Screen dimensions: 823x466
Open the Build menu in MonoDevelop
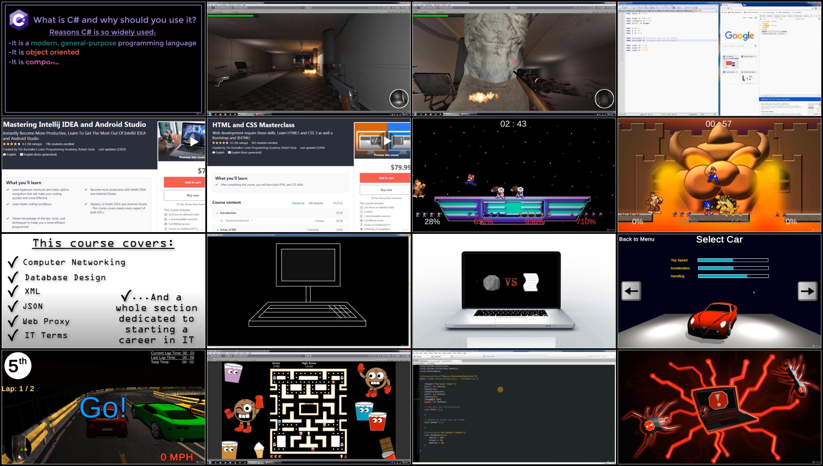(x=436, y=353)
